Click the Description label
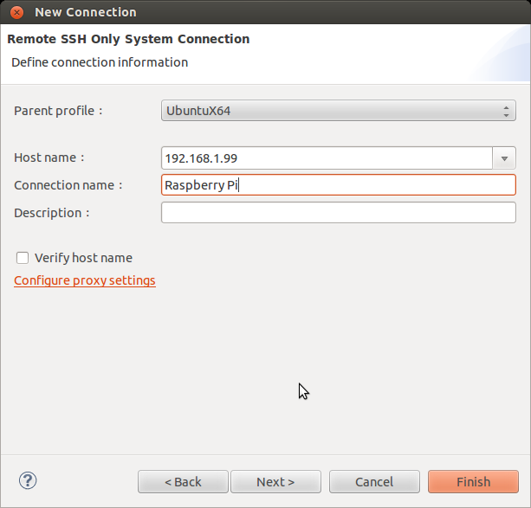Screen dimensions: 531x508 tap(52, 213)
